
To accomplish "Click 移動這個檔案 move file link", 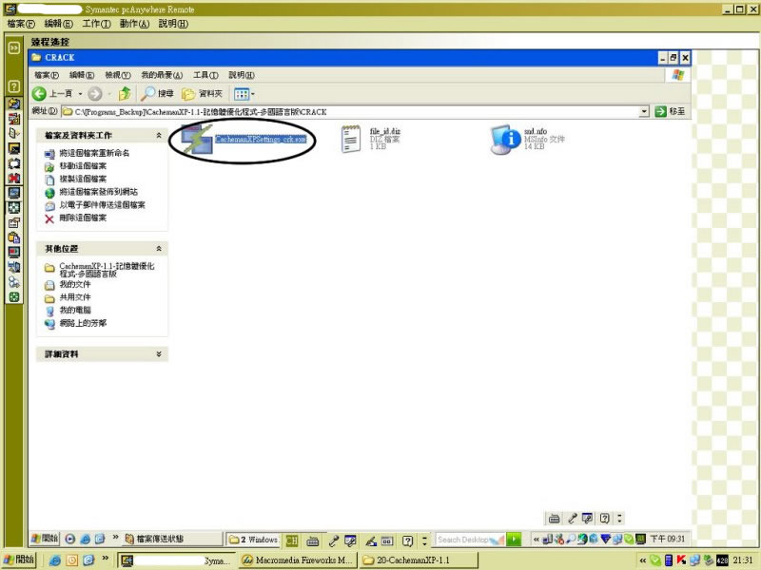I will [x=83, y=166].
